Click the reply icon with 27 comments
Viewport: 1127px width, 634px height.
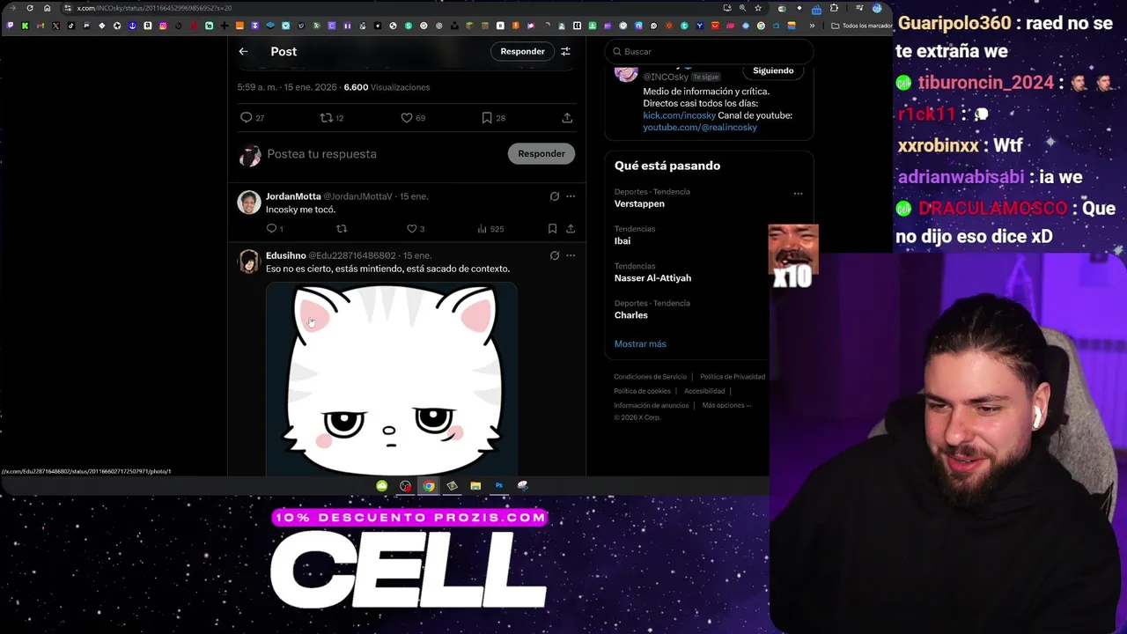pos(247,117)
